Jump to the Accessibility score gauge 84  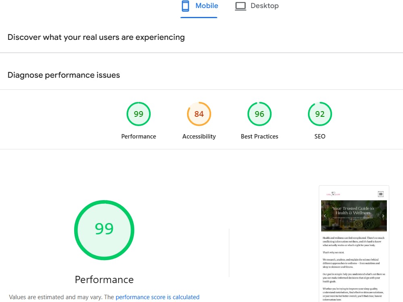click(x=199, y=114)
